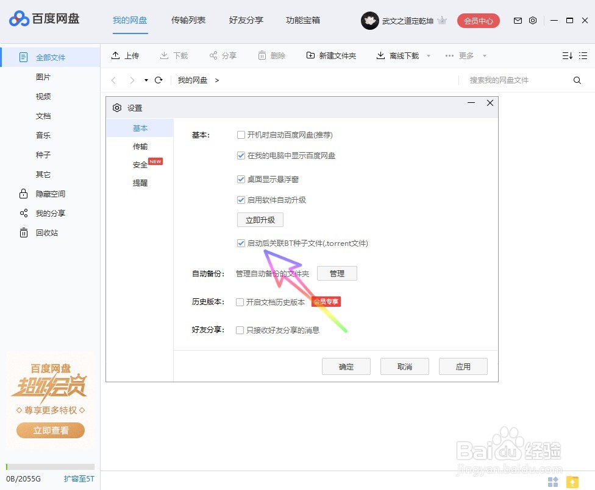Image resolution: width=595 pixels, height=490 pixels.
Task: Uncheck 启动后关联BT种子文件 option
Action: click(x=241, y=243)
